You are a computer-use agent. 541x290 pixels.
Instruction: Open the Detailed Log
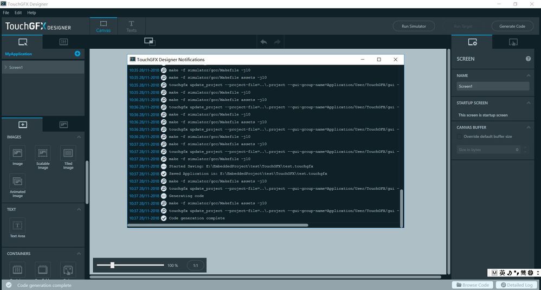click(516, 285)
